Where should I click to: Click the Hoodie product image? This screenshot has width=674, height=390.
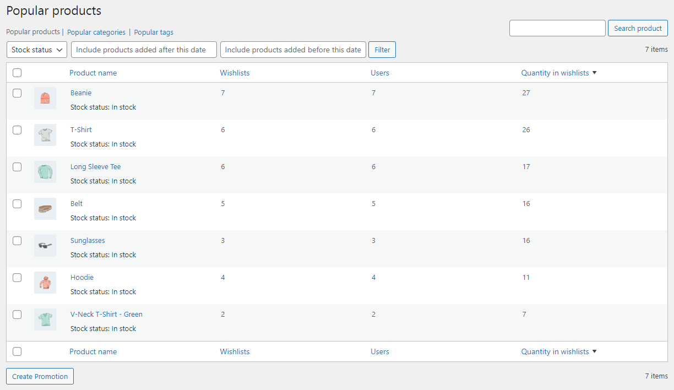(x=45, y=283)
